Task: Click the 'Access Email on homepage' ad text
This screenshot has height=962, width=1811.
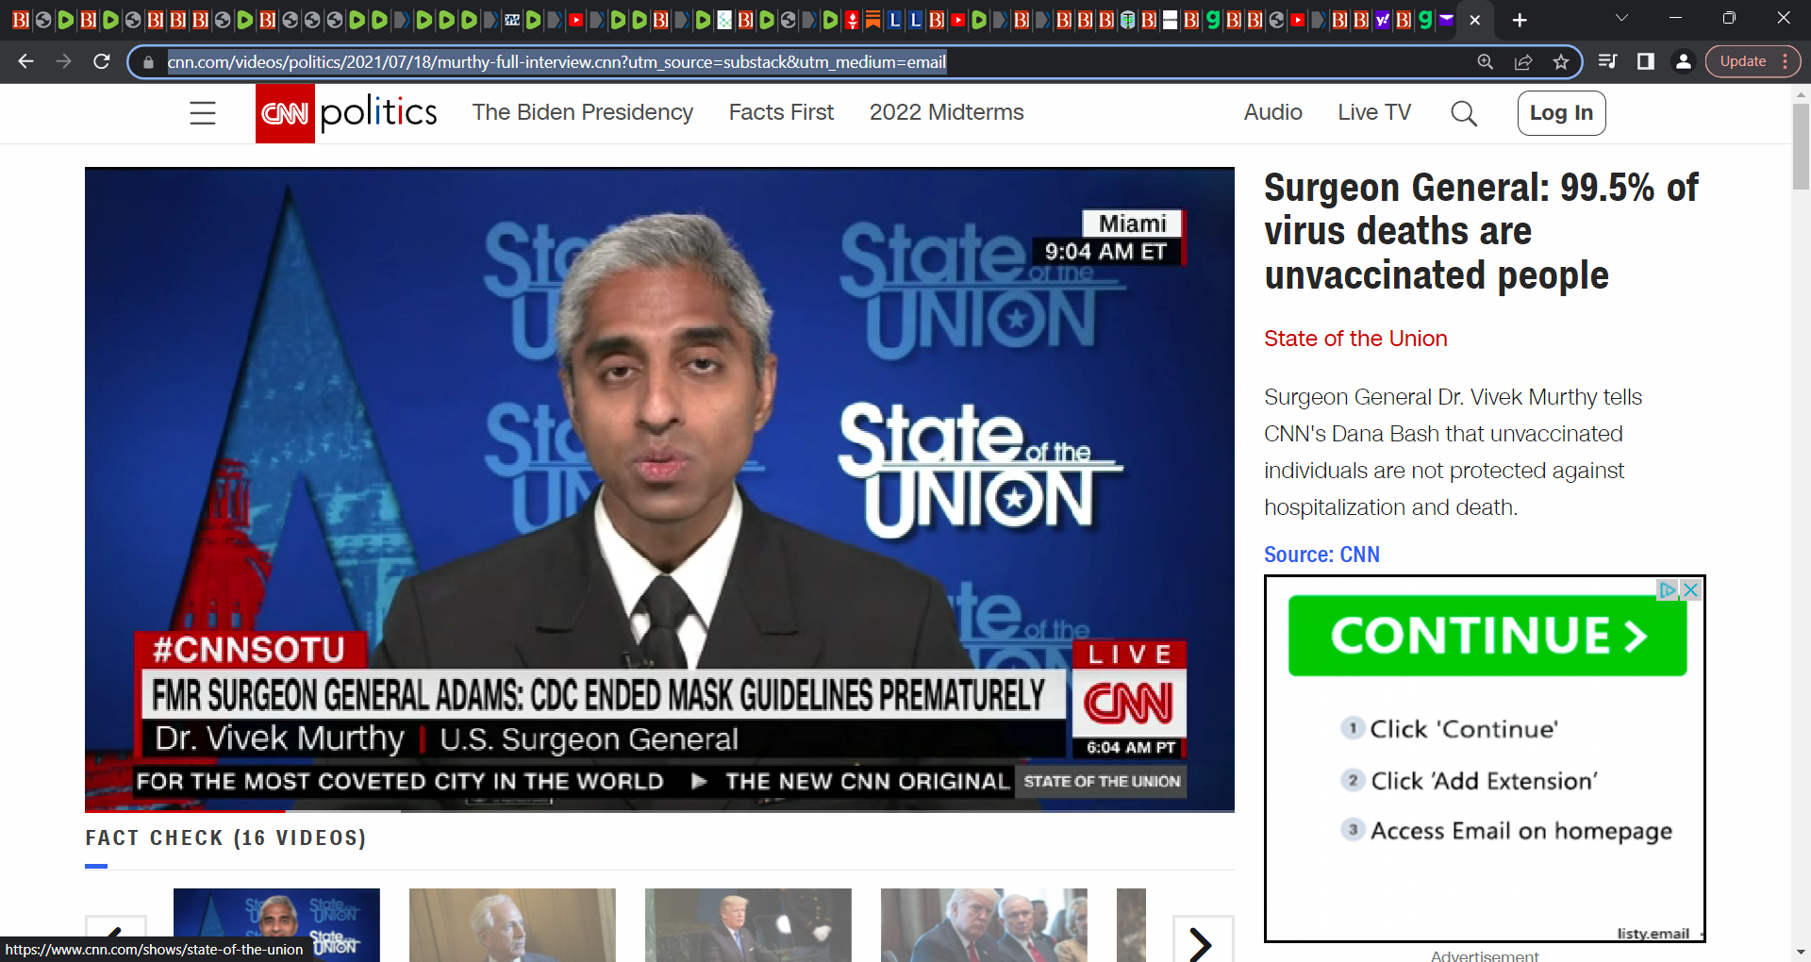Action: (x=1521, y=831)
